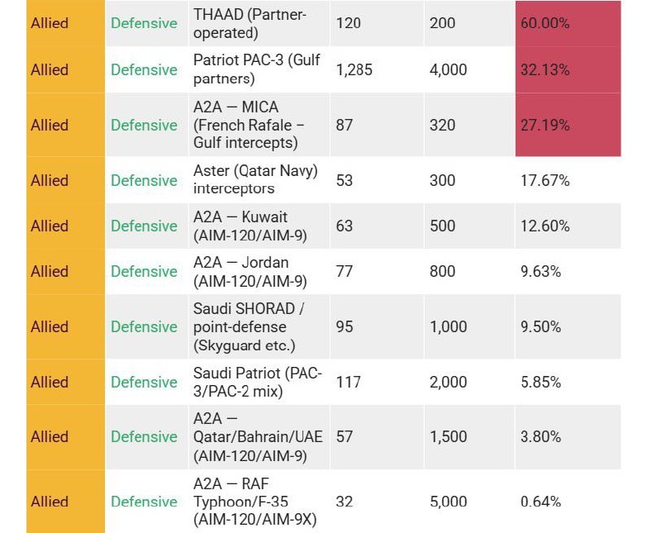Click the red 27.19% cell
This screenshot has width=661, height=533.
click(567, 125)
